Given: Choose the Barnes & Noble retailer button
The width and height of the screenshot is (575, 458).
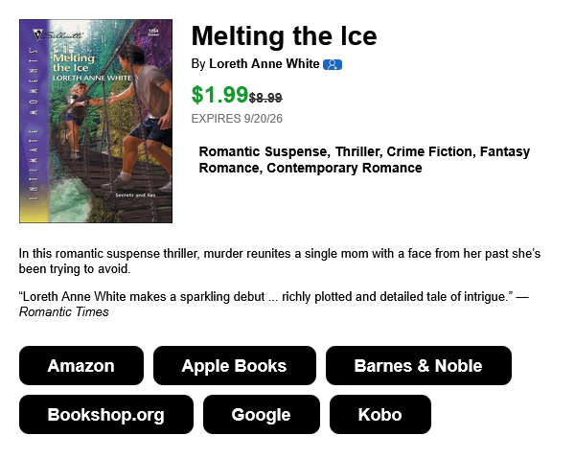Looking at the screenshot, I should pyautogui.click(x=419, y=366).
